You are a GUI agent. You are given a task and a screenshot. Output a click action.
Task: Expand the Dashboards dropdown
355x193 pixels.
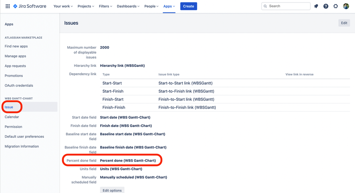(128, 6)
